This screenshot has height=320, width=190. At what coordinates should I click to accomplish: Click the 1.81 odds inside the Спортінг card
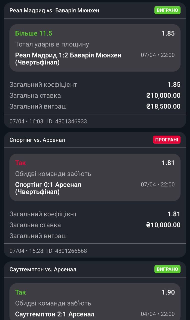point(168,163)
